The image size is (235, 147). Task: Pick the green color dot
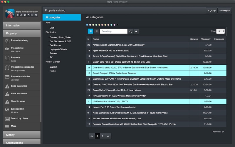[x=96, y=25]
